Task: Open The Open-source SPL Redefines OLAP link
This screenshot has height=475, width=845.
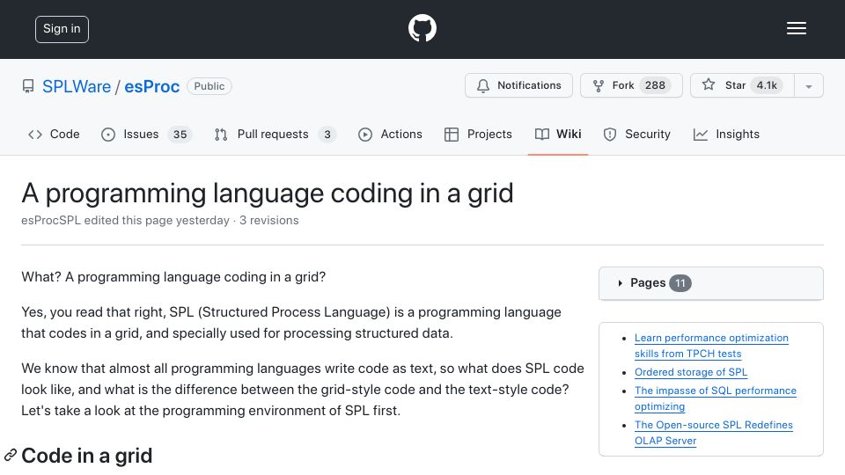Action: click(x=714, y=433)
